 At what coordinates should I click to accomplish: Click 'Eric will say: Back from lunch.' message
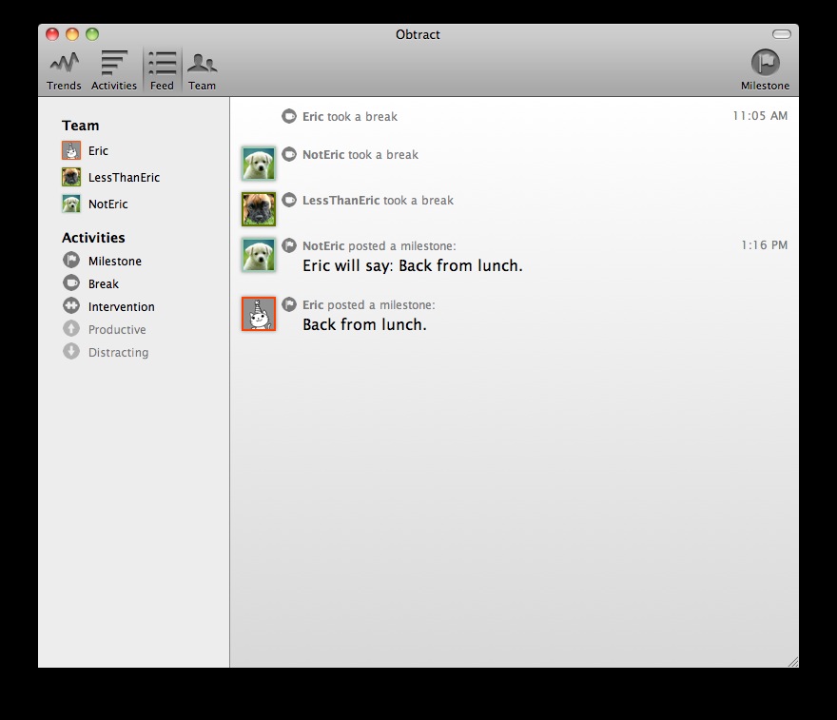pyautogui.click(x=413, y=265)
